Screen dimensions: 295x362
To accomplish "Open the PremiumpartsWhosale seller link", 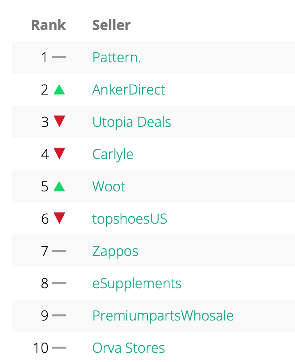I will [x=163, y=316].
